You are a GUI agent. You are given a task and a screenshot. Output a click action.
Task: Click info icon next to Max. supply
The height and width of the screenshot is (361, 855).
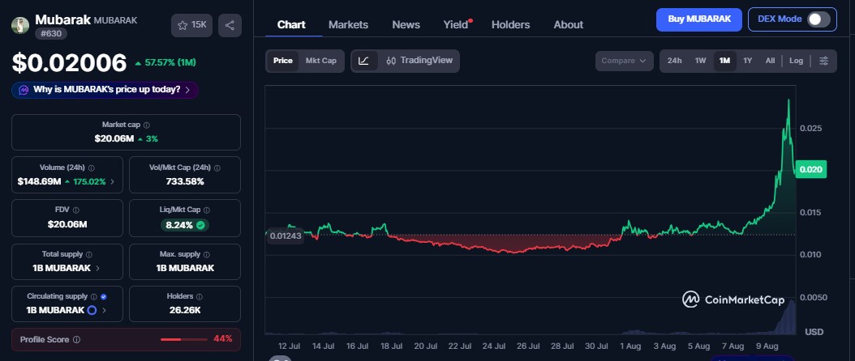208,254
